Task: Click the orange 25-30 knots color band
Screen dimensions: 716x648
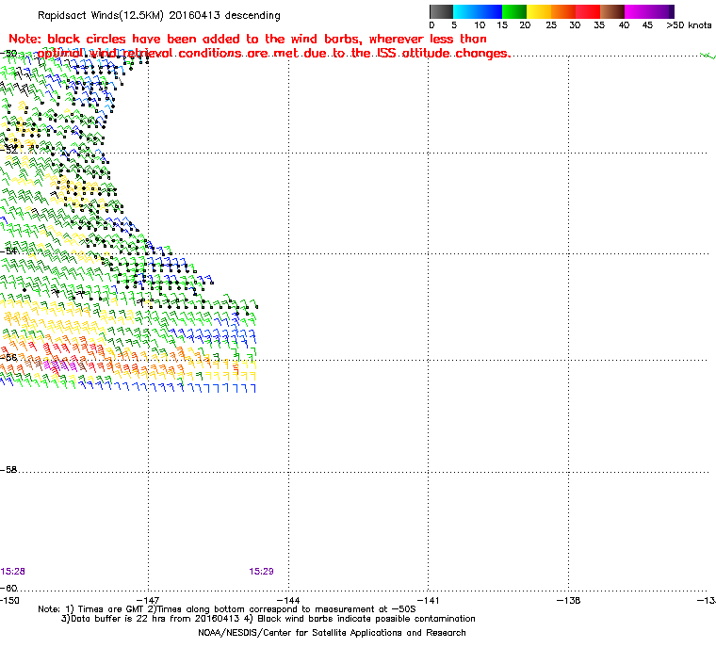Action: tap(563, 12)
